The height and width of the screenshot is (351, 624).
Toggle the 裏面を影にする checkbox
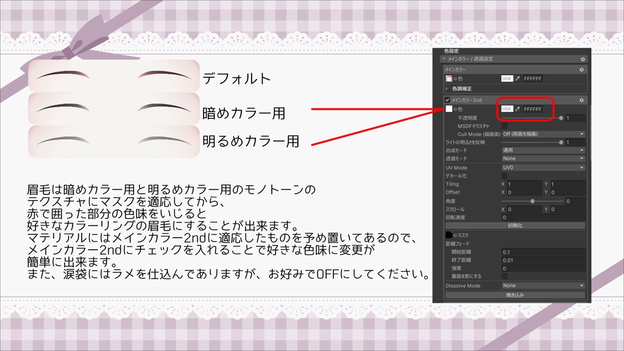(505, 275)
